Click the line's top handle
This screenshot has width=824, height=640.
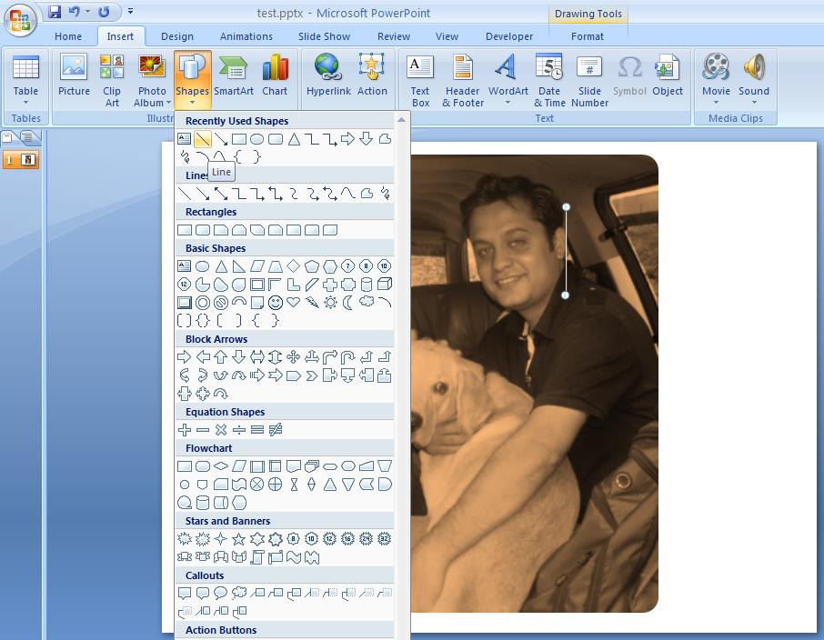pos(566,207)
